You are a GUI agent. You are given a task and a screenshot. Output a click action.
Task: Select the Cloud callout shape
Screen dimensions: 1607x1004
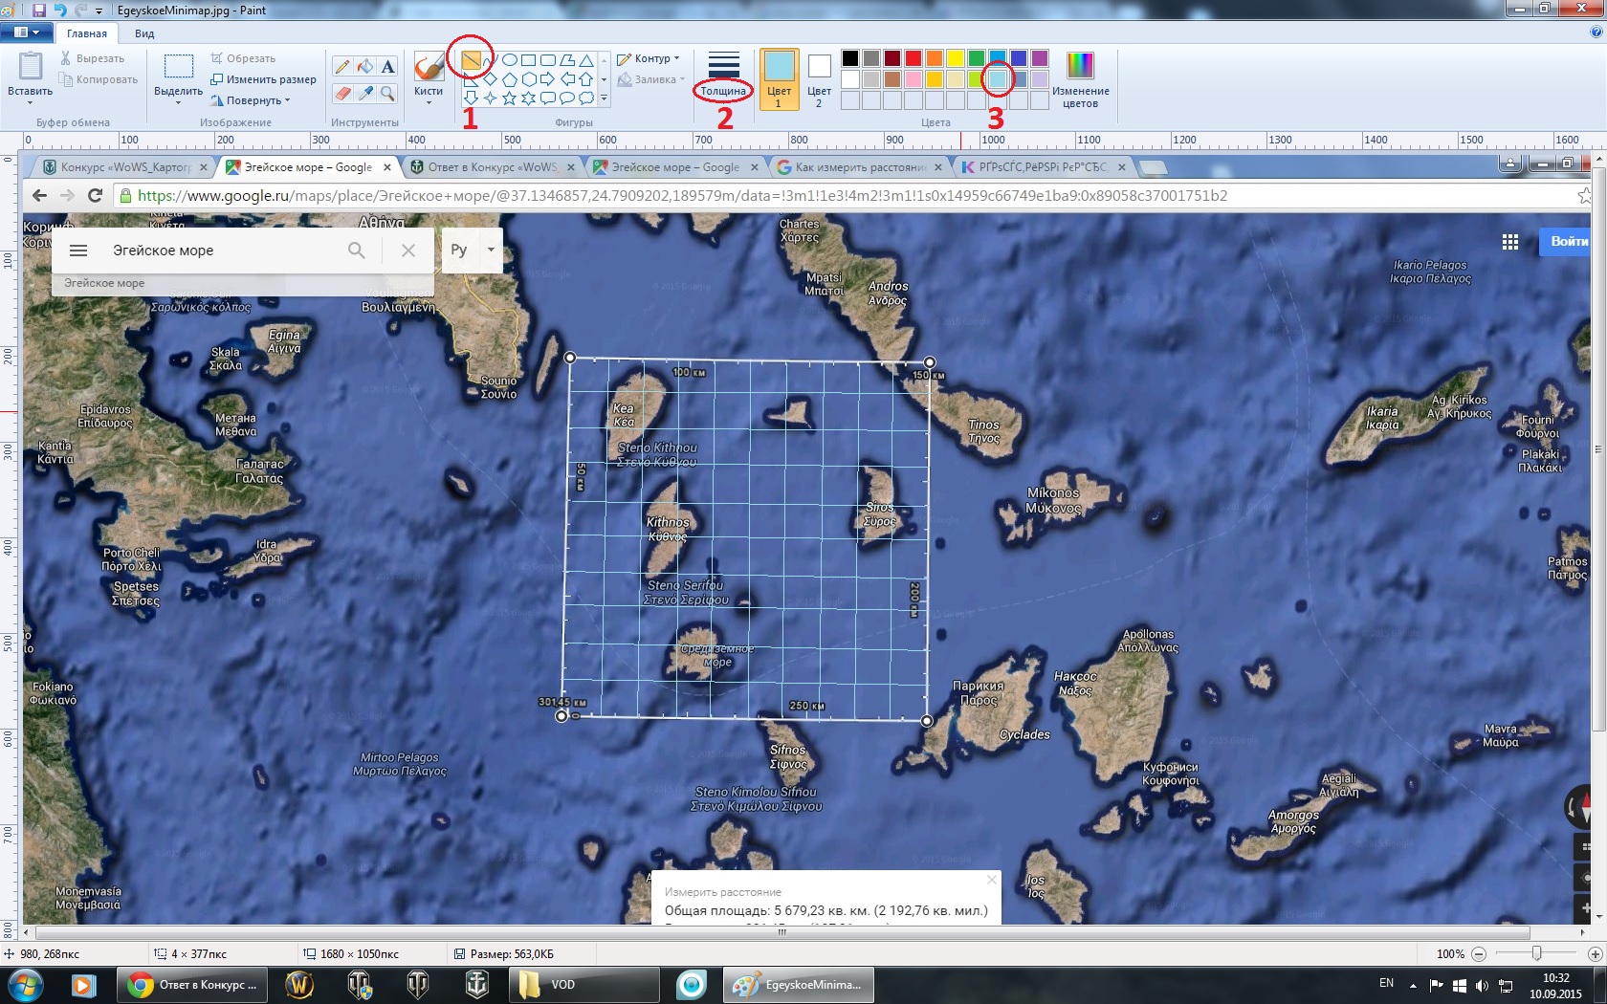click(x=586, y=98)
